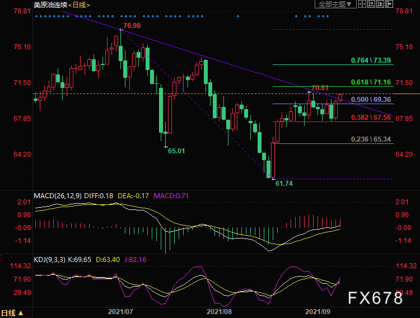Click the dotted-square crosshair icon at top right
This screenshot has width=420, height=318.
coord(362,4)
